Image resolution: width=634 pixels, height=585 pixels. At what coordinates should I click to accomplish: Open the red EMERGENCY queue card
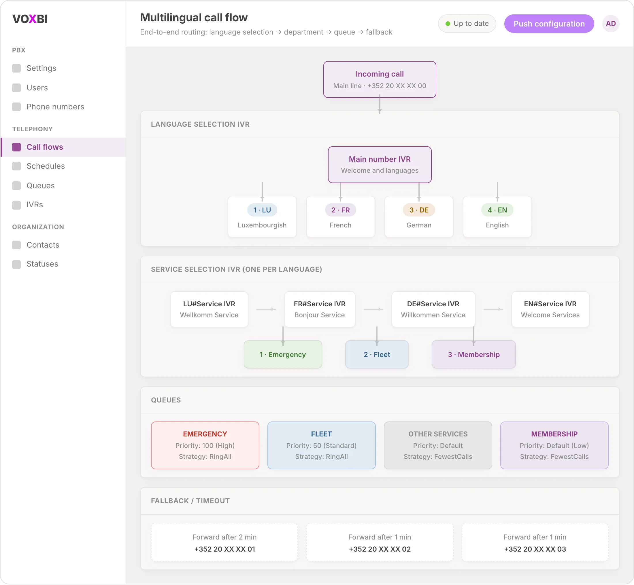205,445
